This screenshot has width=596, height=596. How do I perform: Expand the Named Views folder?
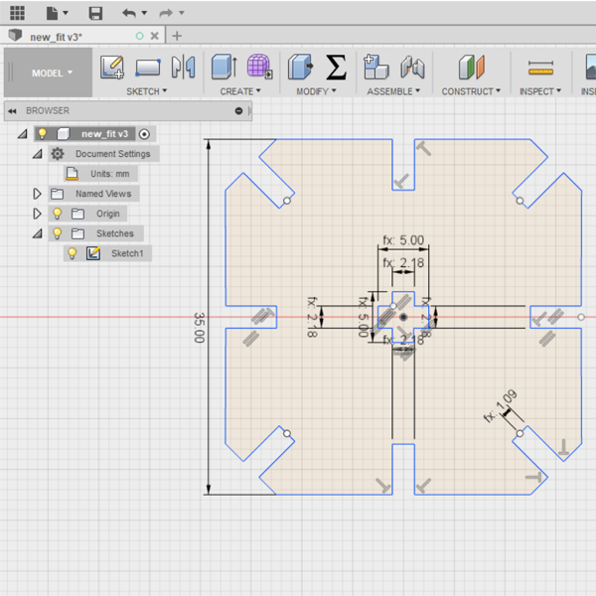point(38,194)
